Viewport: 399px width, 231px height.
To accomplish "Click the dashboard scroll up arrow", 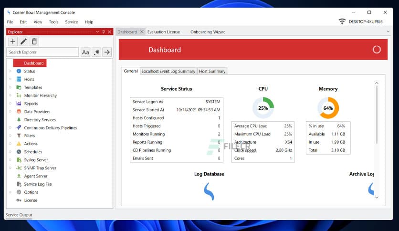I will 377,83.
